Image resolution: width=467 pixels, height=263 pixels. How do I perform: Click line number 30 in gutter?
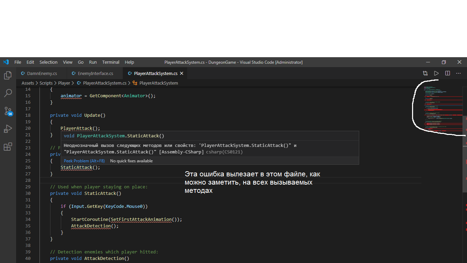27,193
